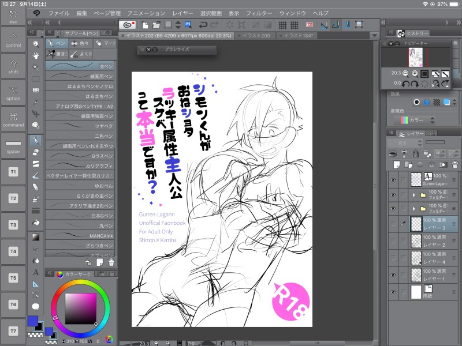Expand the second folder layer triangle
This screenshot has height=346, width=462.
click(x=414, y=209)
